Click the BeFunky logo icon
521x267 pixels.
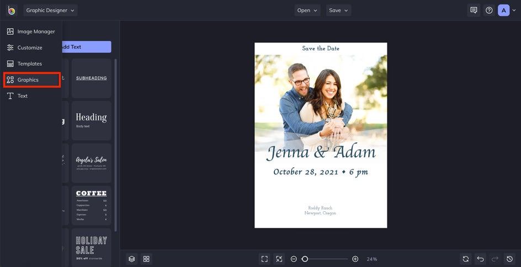point(12,10)
